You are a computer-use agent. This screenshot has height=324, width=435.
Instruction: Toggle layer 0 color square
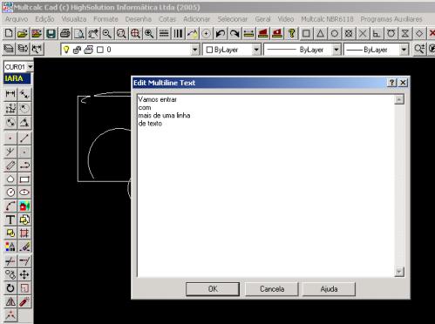coord(100,50)
